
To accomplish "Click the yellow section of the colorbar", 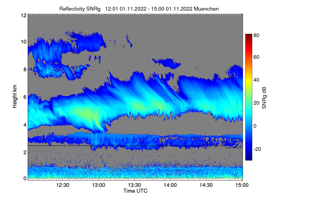I will tap(248, 81).
